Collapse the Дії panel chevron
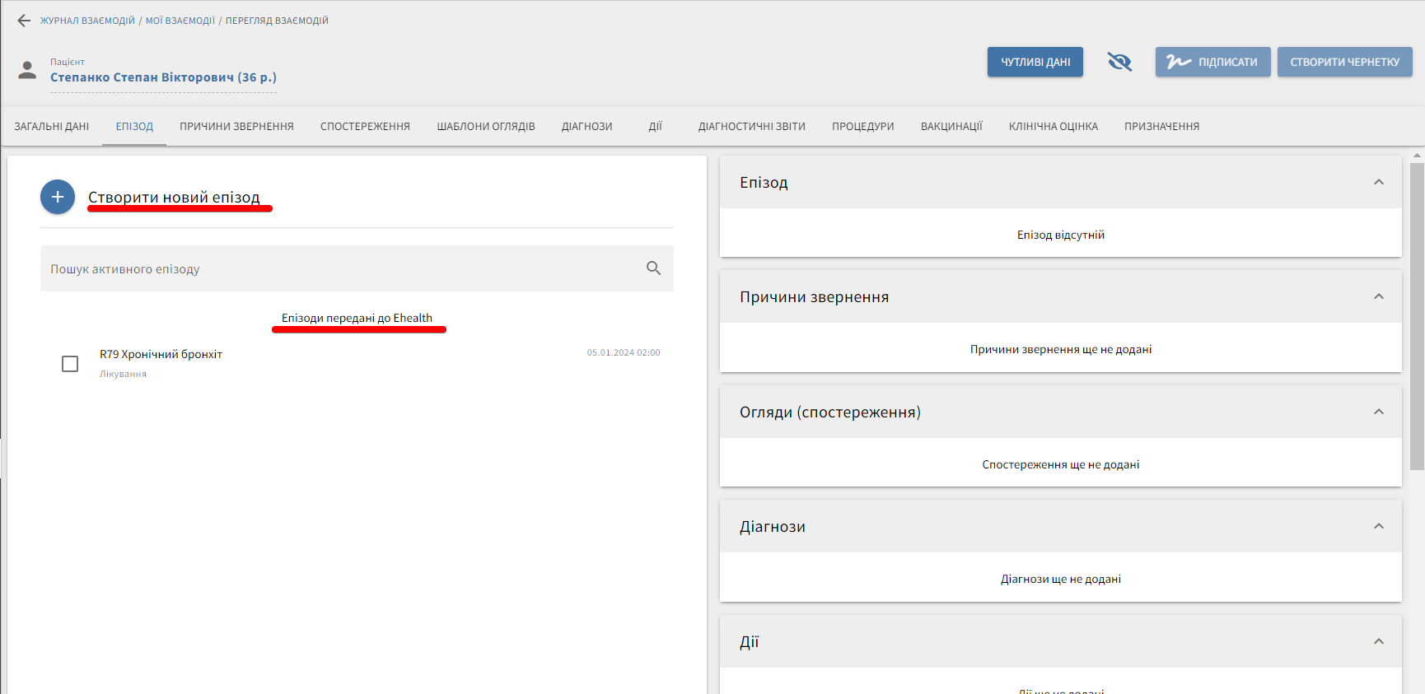Image resolution: width=1425 pixels, height=694 pixels. [x=1378, y=641]
